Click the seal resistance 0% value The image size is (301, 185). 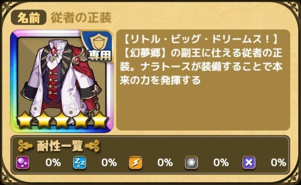[x=278, y=163]
